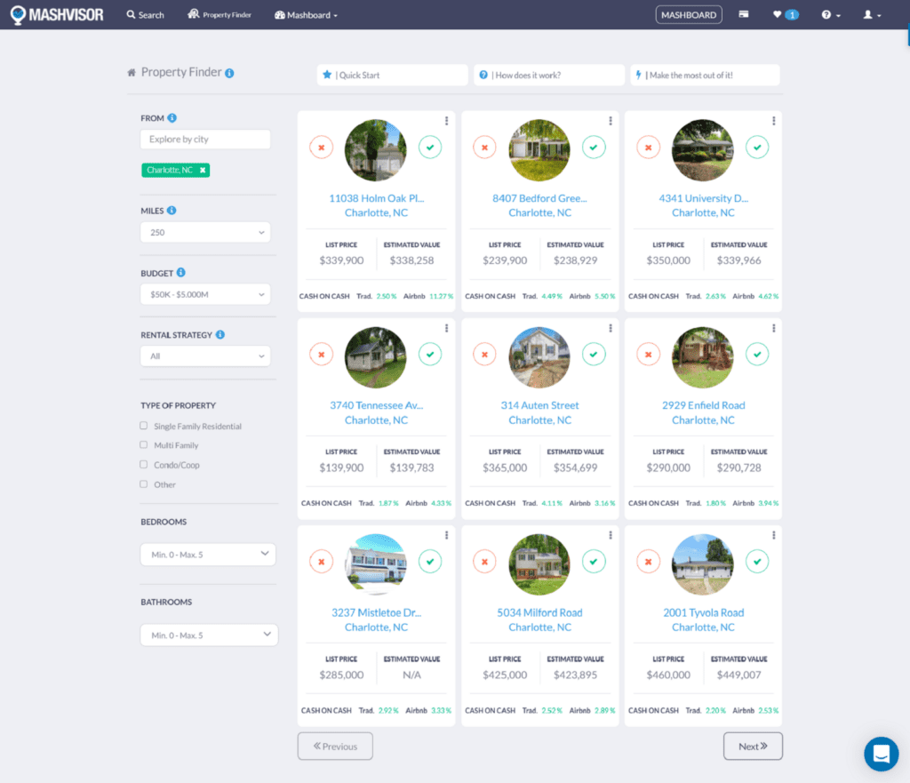Select the Condo/Coop checkbox
Screen dimensions: 910x783
click(x=142, y=465)
